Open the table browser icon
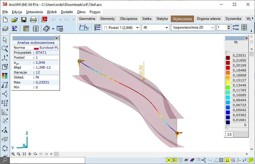 26,29
